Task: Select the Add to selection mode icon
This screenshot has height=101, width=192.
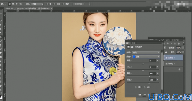Action: pyautogui.click(x=13, y=4)
